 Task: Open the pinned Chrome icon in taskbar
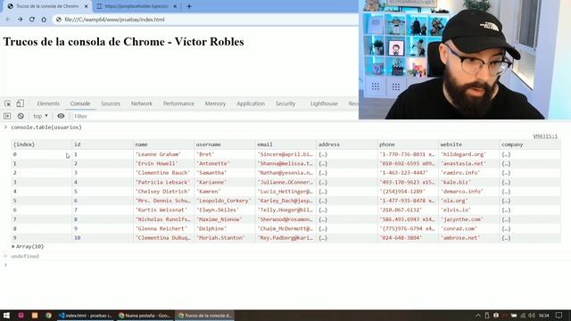pos(48,315)
